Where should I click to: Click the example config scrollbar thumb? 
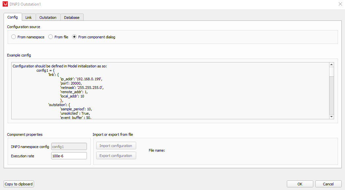[x=331, y=71]
